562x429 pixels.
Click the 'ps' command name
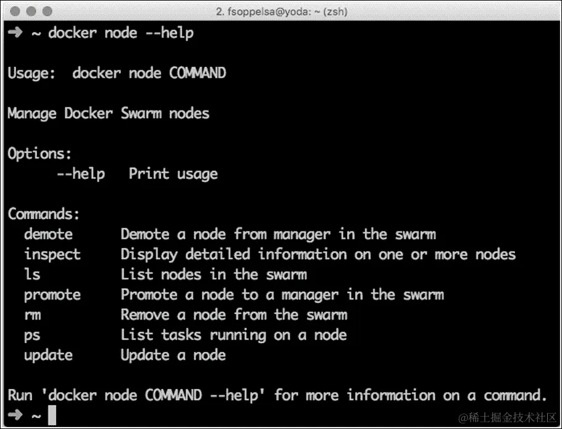32,336
